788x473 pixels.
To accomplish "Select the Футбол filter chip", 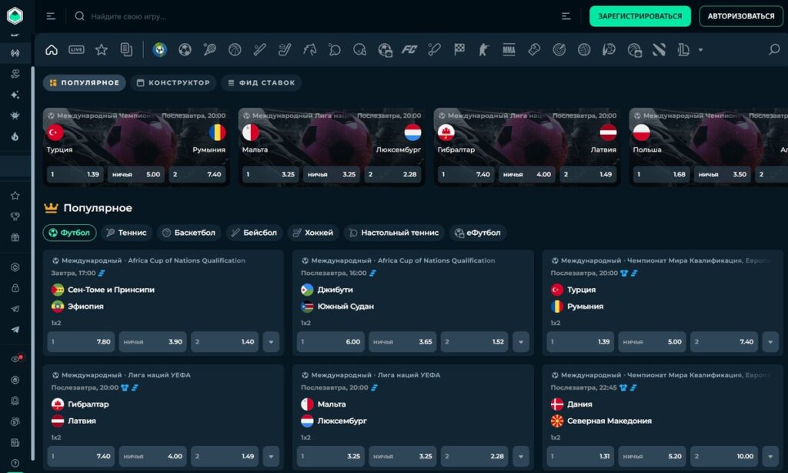I will (x=69, y=233).
